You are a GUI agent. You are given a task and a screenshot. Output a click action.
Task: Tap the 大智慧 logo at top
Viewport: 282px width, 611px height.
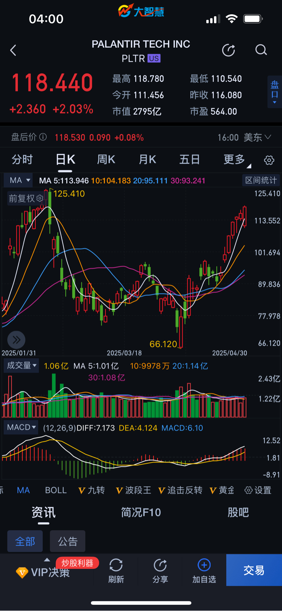coord(141,11)
